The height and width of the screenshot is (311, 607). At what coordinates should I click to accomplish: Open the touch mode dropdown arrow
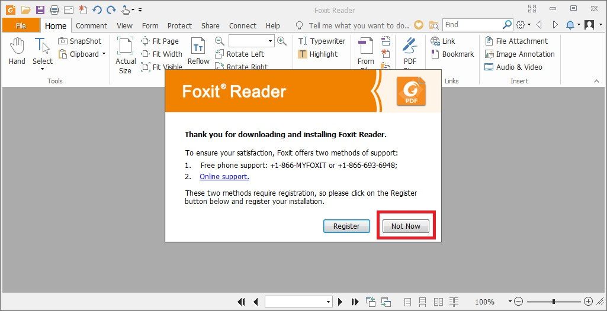click(133, 10)
